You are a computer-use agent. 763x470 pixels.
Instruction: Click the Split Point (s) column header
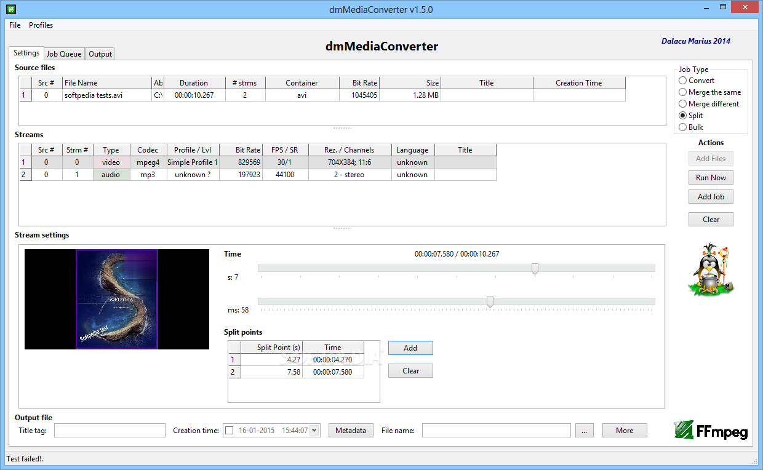tap(271, 348)
